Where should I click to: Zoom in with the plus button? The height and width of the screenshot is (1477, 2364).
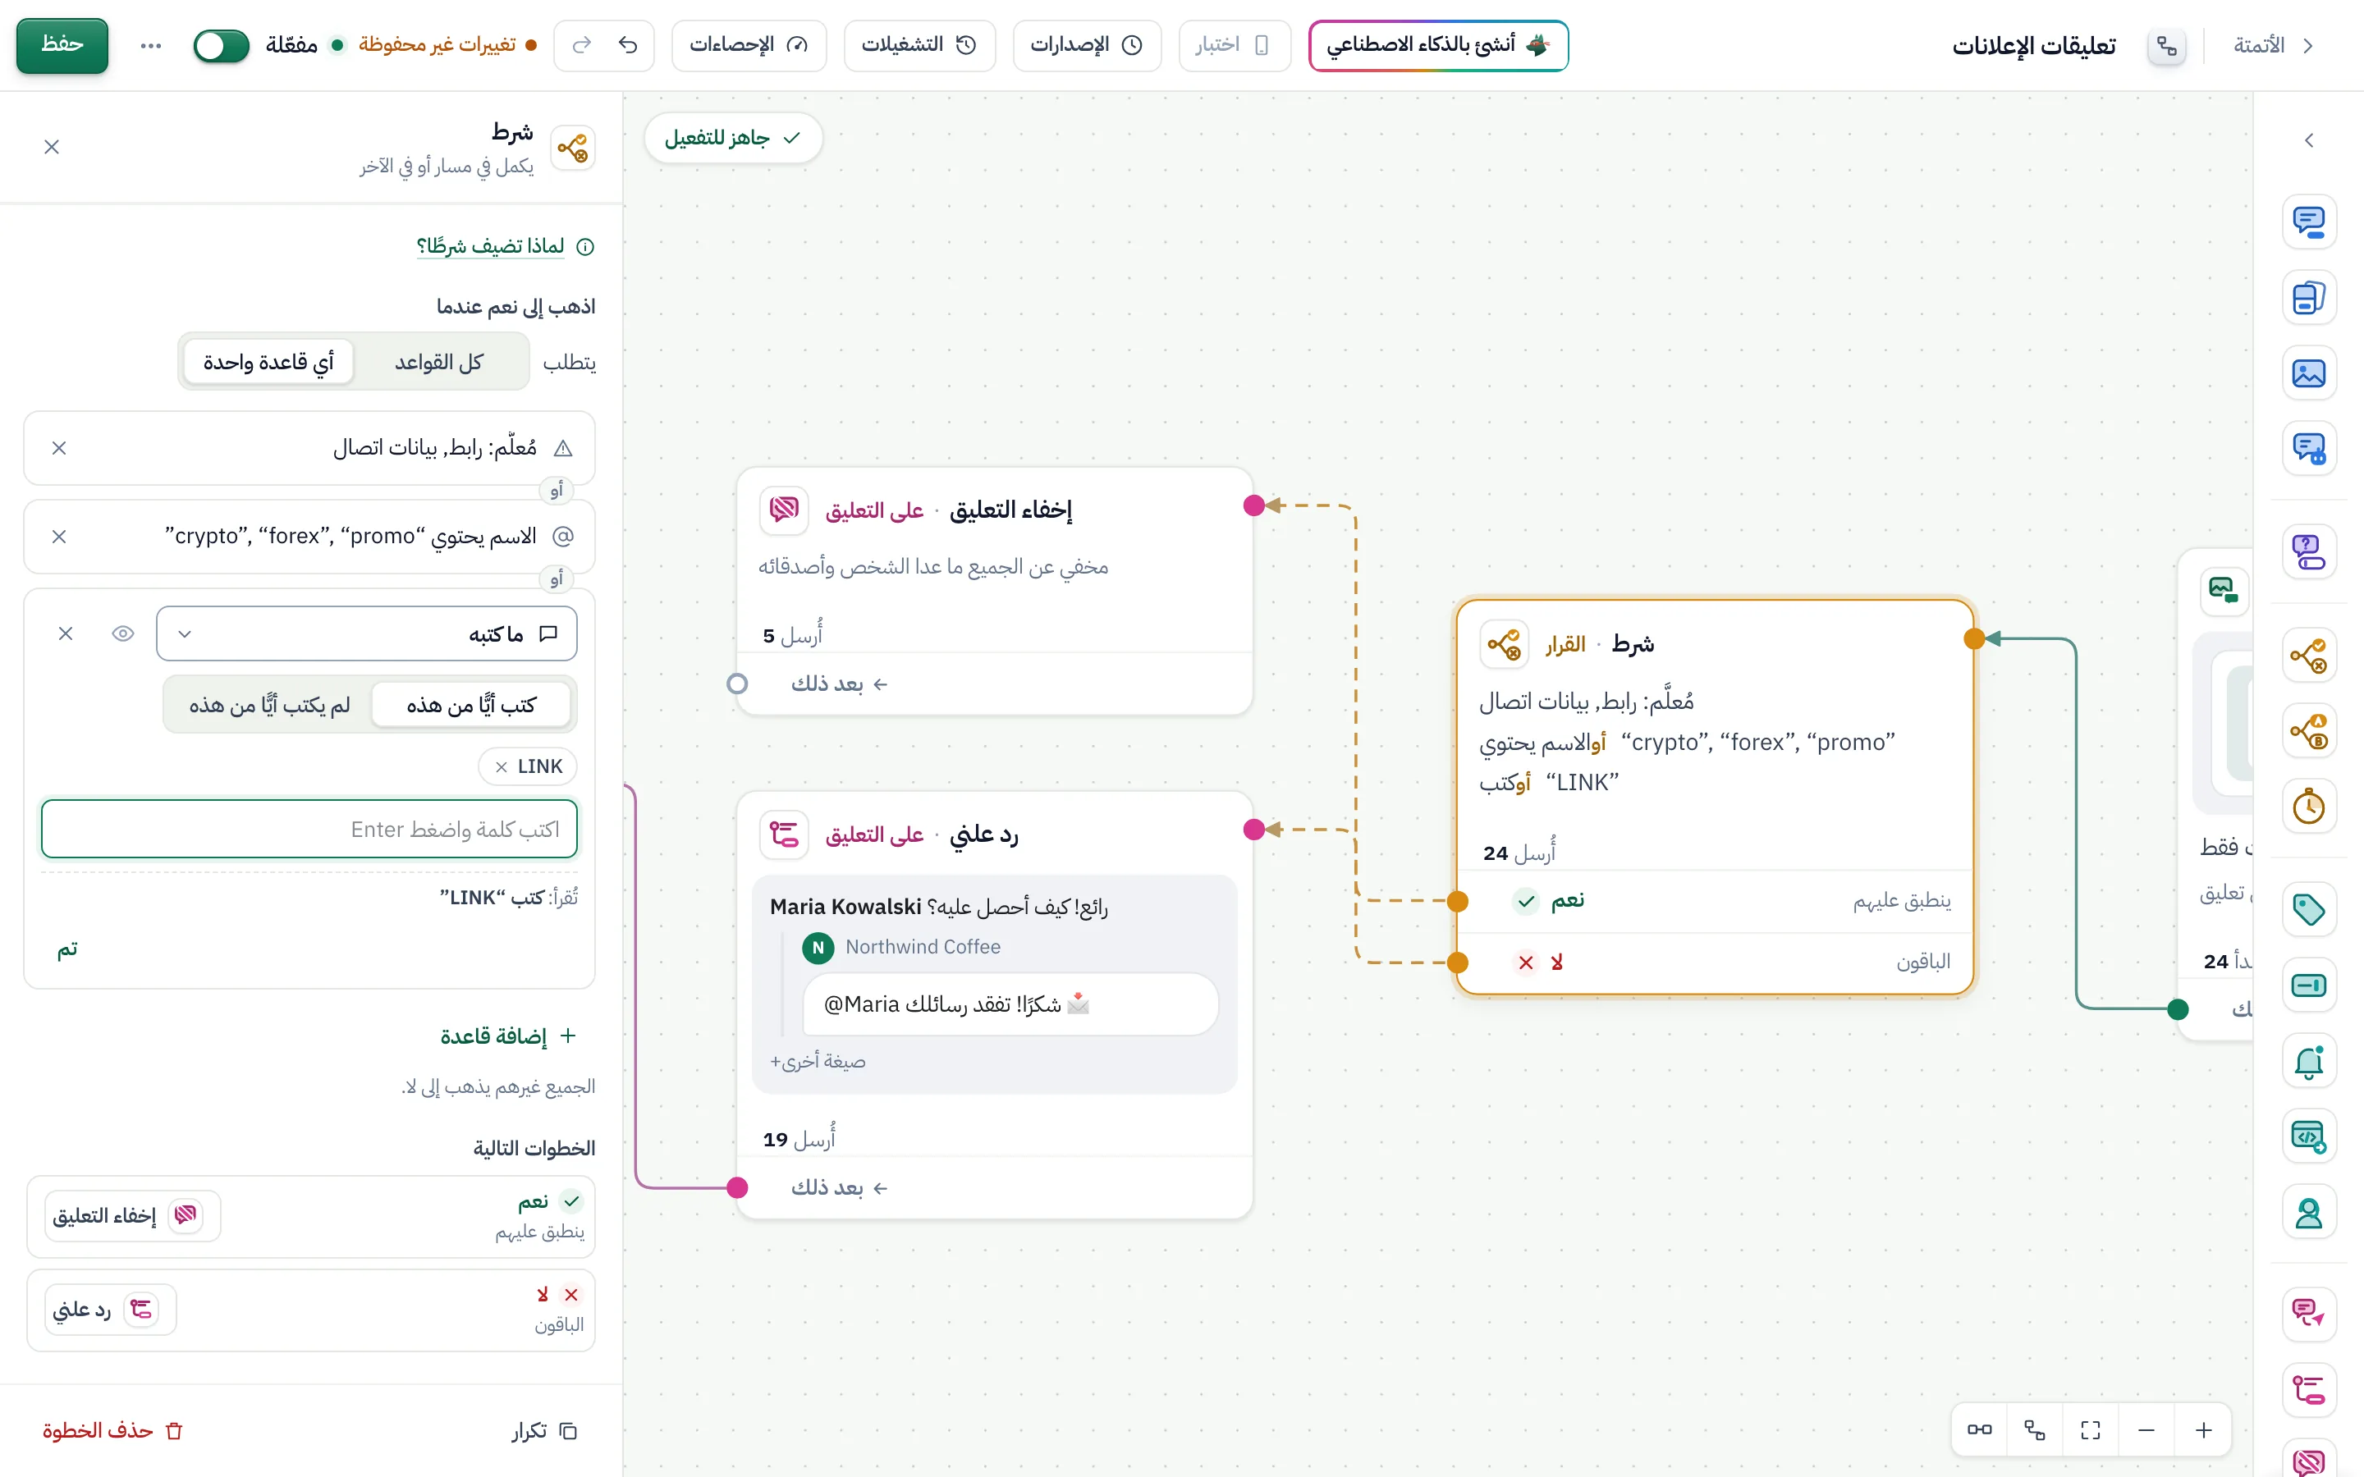click(x=2204, y=1431)
